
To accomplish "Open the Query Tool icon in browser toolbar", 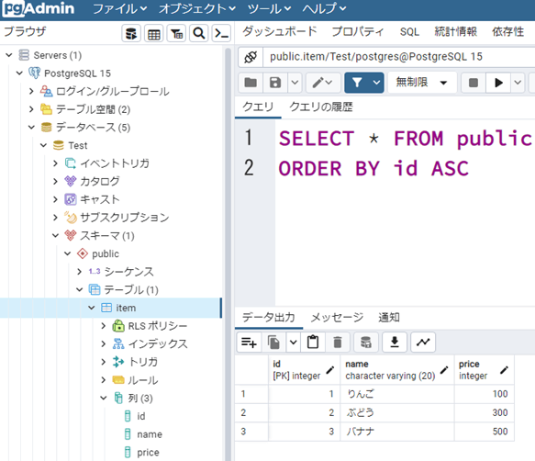I will (x=131, y=33).
